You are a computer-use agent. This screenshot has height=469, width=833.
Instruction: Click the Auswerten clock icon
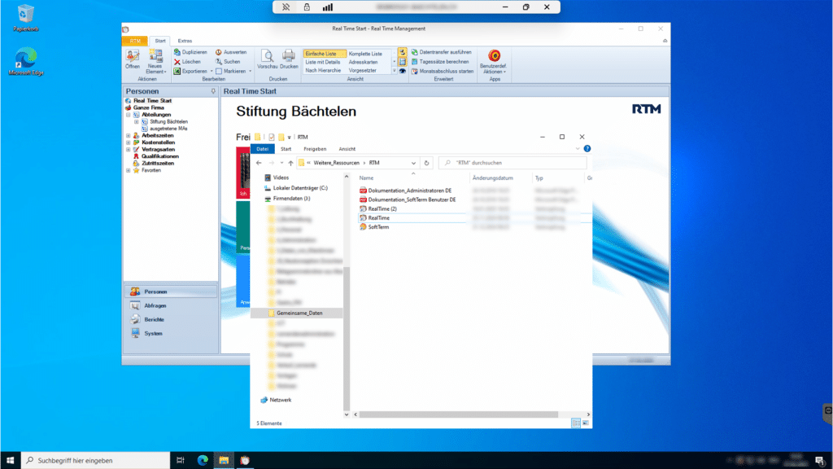(218, 52)
